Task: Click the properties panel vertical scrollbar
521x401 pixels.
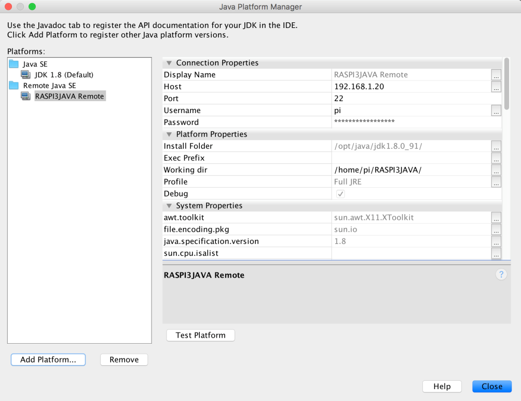Action: point(506,84)
